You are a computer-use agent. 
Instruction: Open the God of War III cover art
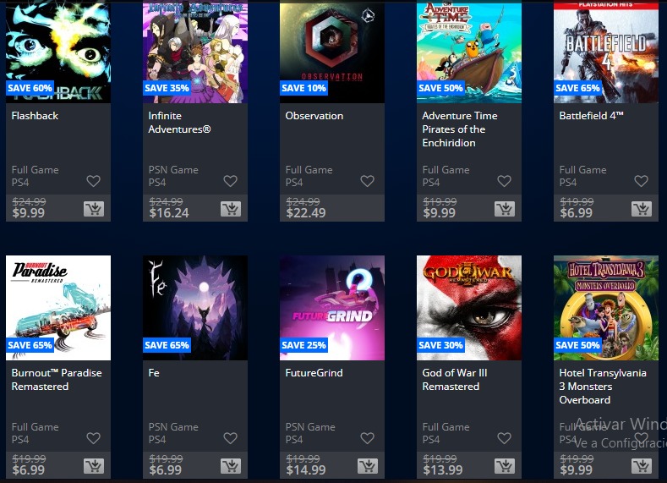pyautogui.click(x=469, y=308)
